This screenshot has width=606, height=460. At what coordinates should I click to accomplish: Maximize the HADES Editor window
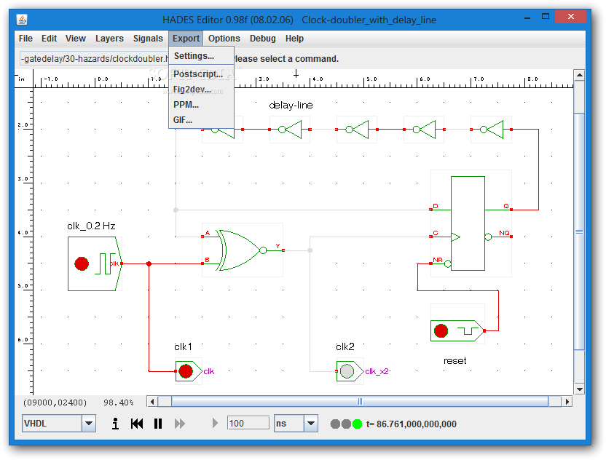click(x=546, y=17)
